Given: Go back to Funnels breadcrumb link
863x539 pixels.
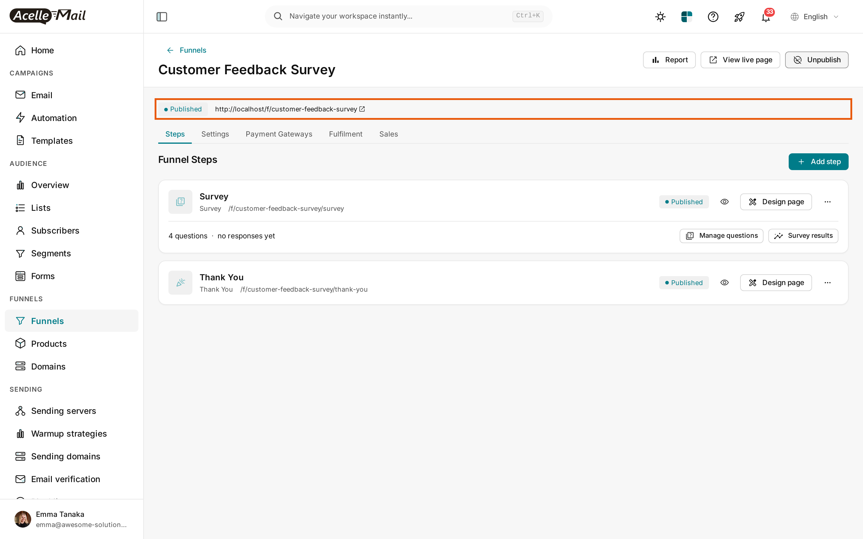Looking at the screenshot, I should [x=186, y=50].
